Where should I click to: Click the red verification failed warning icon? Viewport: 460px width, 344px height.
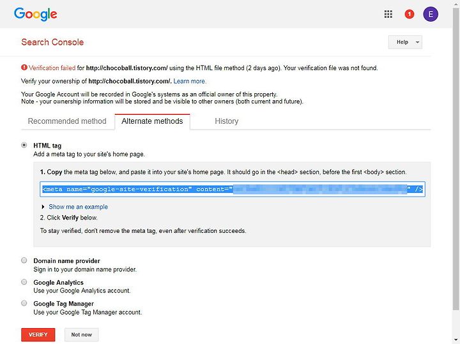(24, 68)
